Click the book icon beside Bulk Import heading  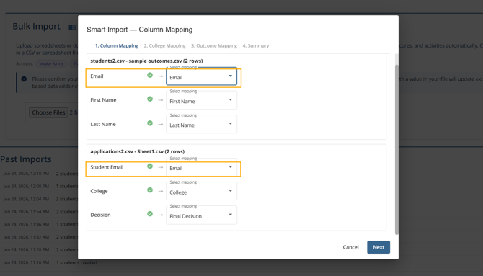(x=72, y=27)
